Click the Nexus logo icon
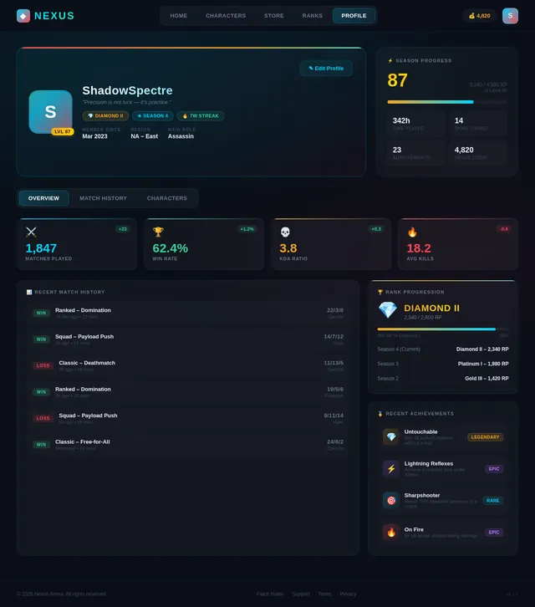Screen dimensions: 535x607 coord(23,16)
